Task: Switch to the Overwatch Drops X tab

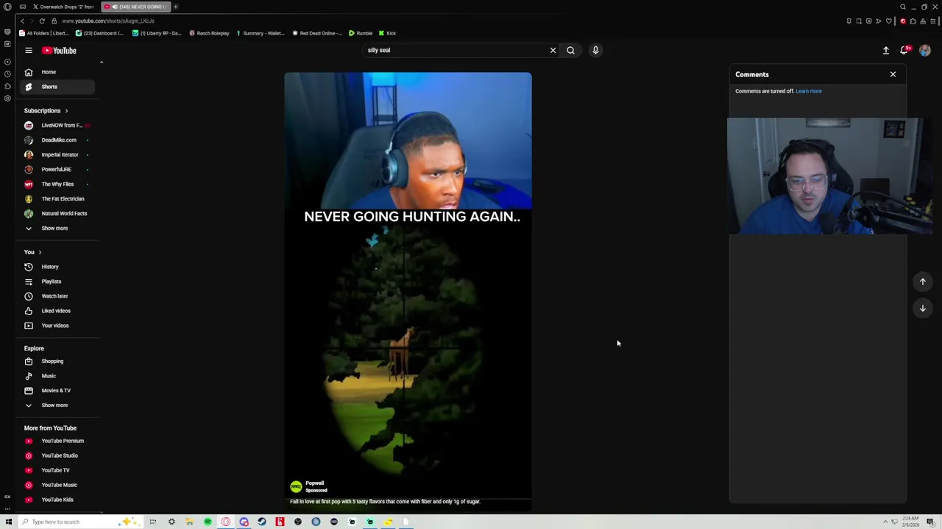Action: click(x=63, y=7)
